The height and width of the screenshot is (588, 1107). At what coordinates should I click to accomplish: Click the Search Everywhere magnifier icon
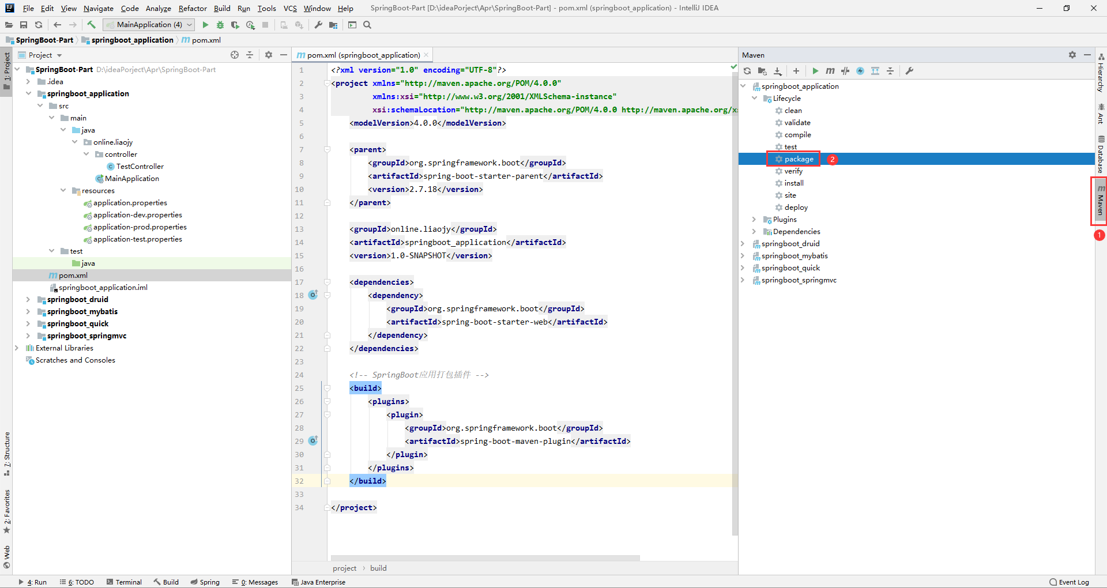point(367,25)
